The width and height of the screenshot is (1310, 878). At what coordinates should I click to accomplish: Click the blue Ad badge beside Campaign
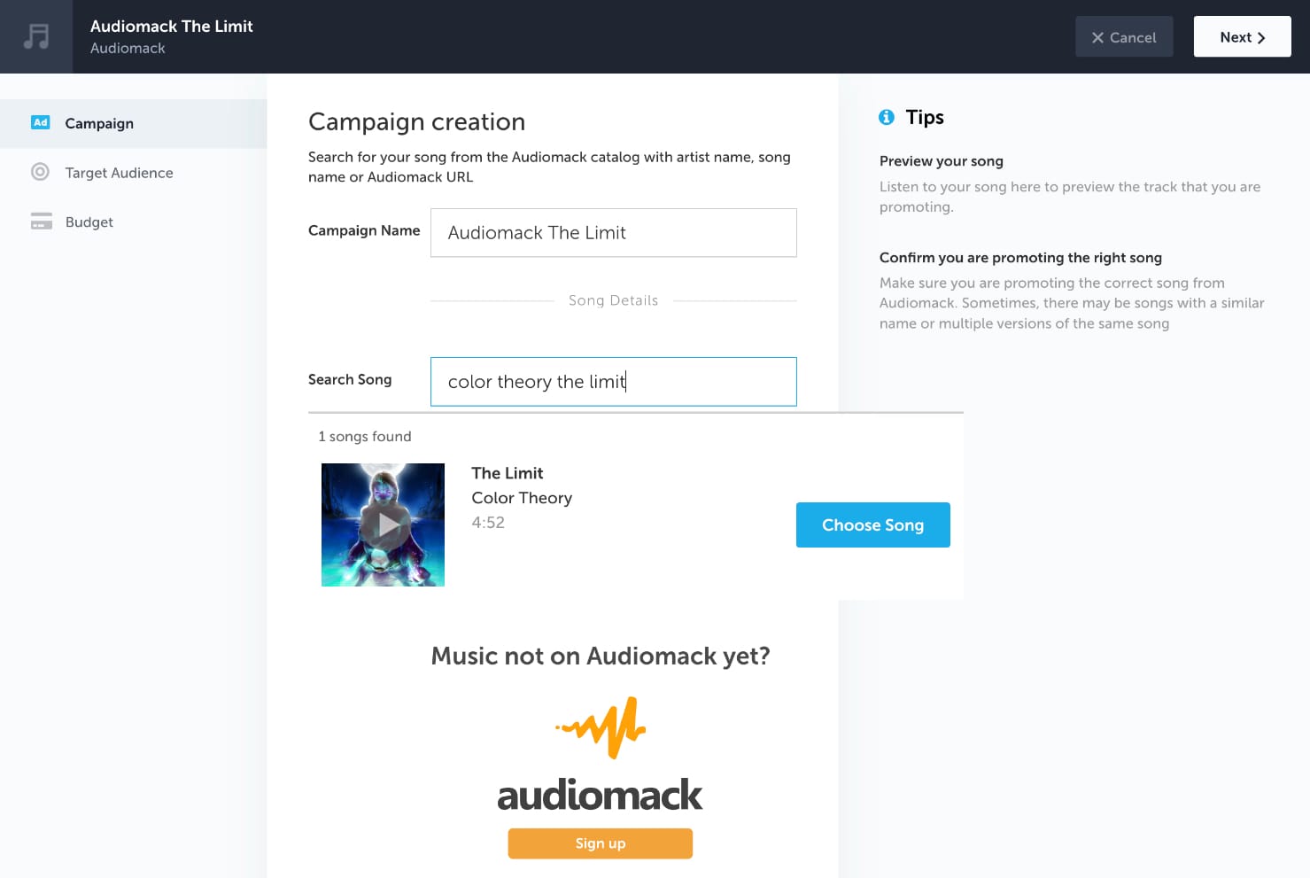pos(40,122)
